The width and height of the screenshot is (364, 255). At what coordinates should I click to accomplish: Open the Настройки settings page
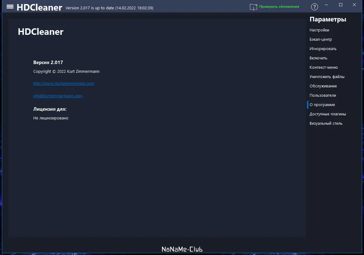(319, 30)
